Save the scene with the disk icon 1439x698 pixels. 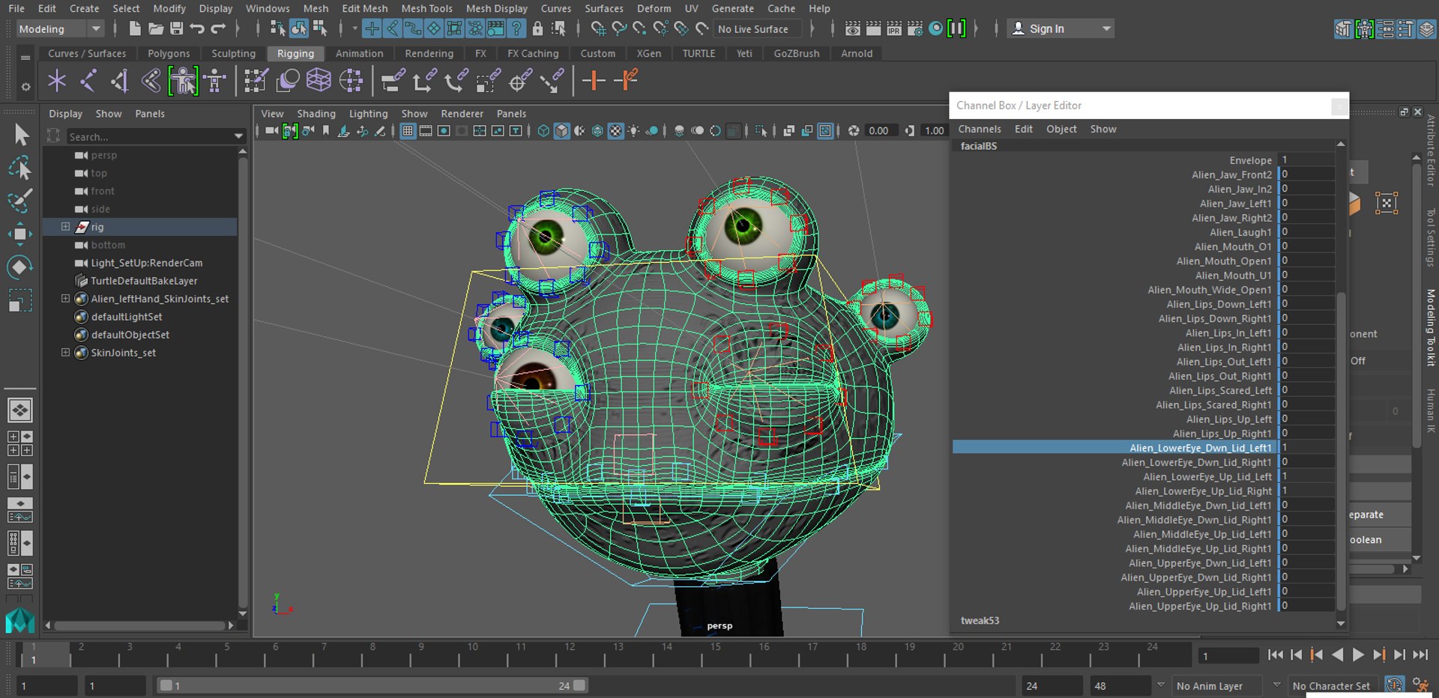tap(177, 28)
